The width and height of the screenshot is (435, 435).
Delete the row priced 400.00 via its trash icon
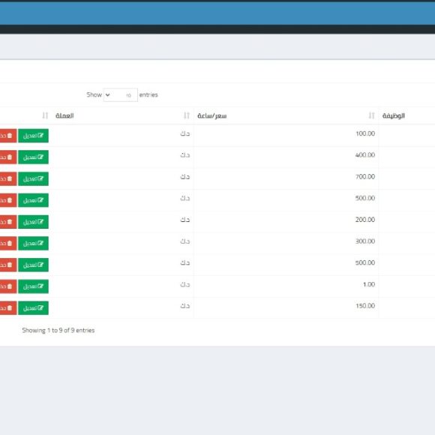(x=10, y=157)
